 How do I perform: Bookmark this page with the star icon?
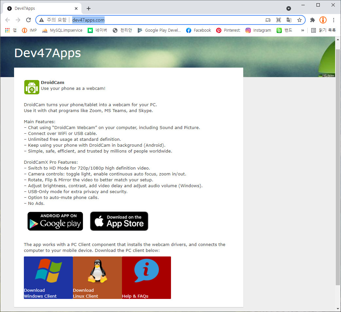[299, 20]
